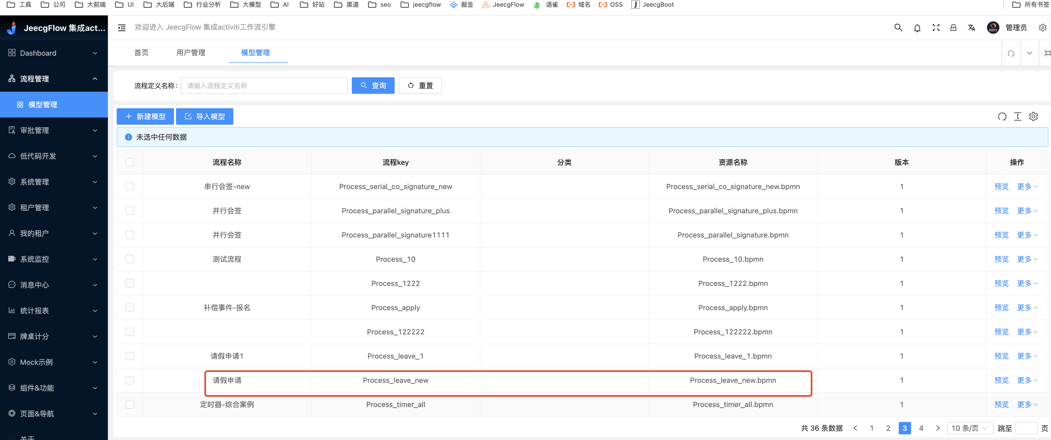Check the 串行会签-new row checkbox
The image size is (1051, 440).
pos(130,187)
